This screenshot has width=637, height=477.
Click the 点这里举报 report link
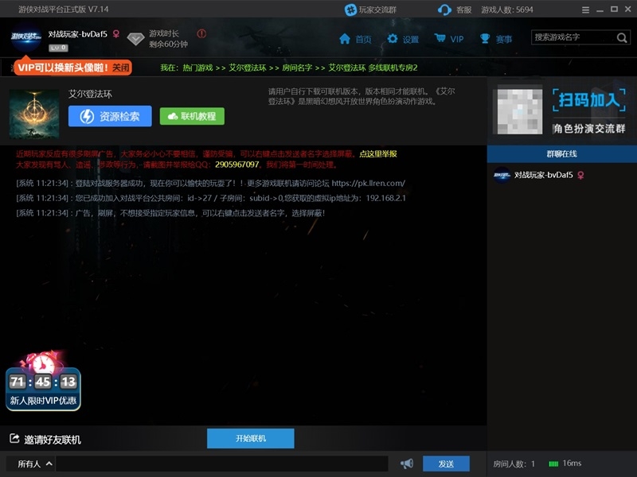point(378,153)
